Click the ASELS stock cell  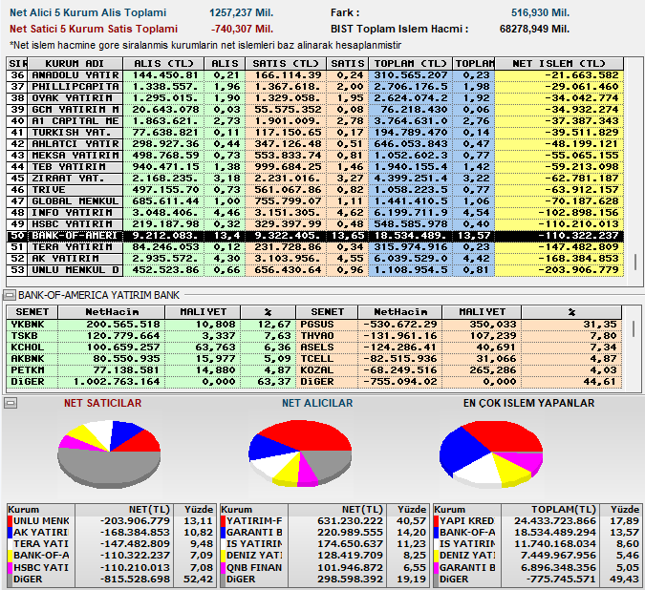327,348
